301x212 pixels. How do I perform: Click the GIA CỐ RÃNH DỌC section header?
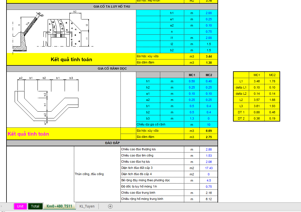pos(112,69)
